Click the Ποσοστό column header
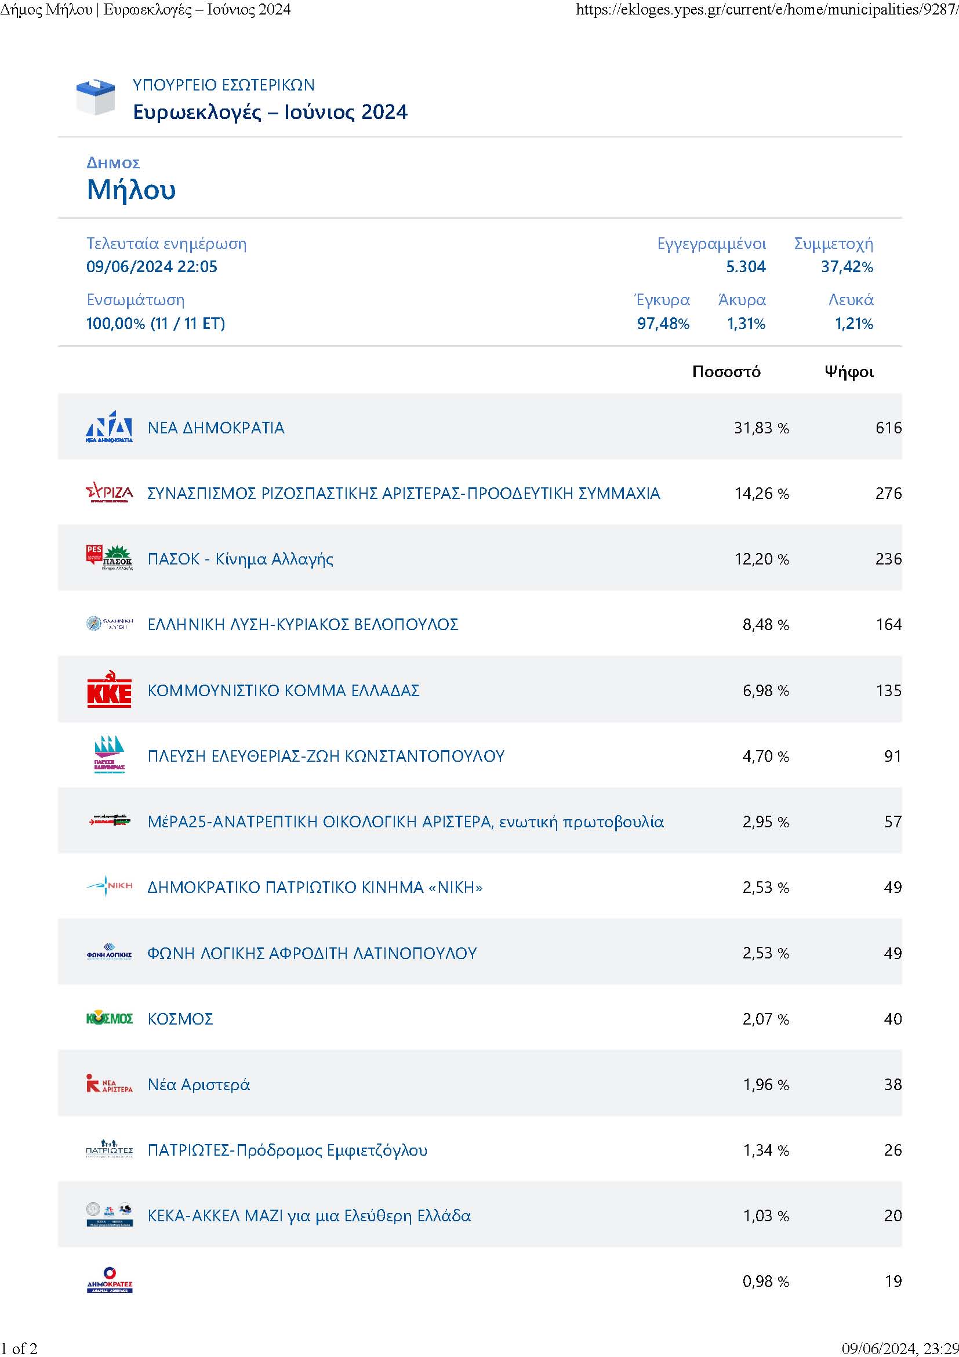Viewport: 959px width, 1357px height. click(726, 372)
